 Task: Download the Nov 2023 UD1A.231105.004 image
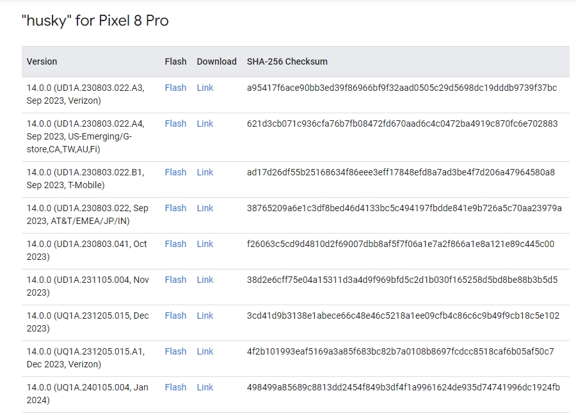pyautogui.click(x=205, y=280)
